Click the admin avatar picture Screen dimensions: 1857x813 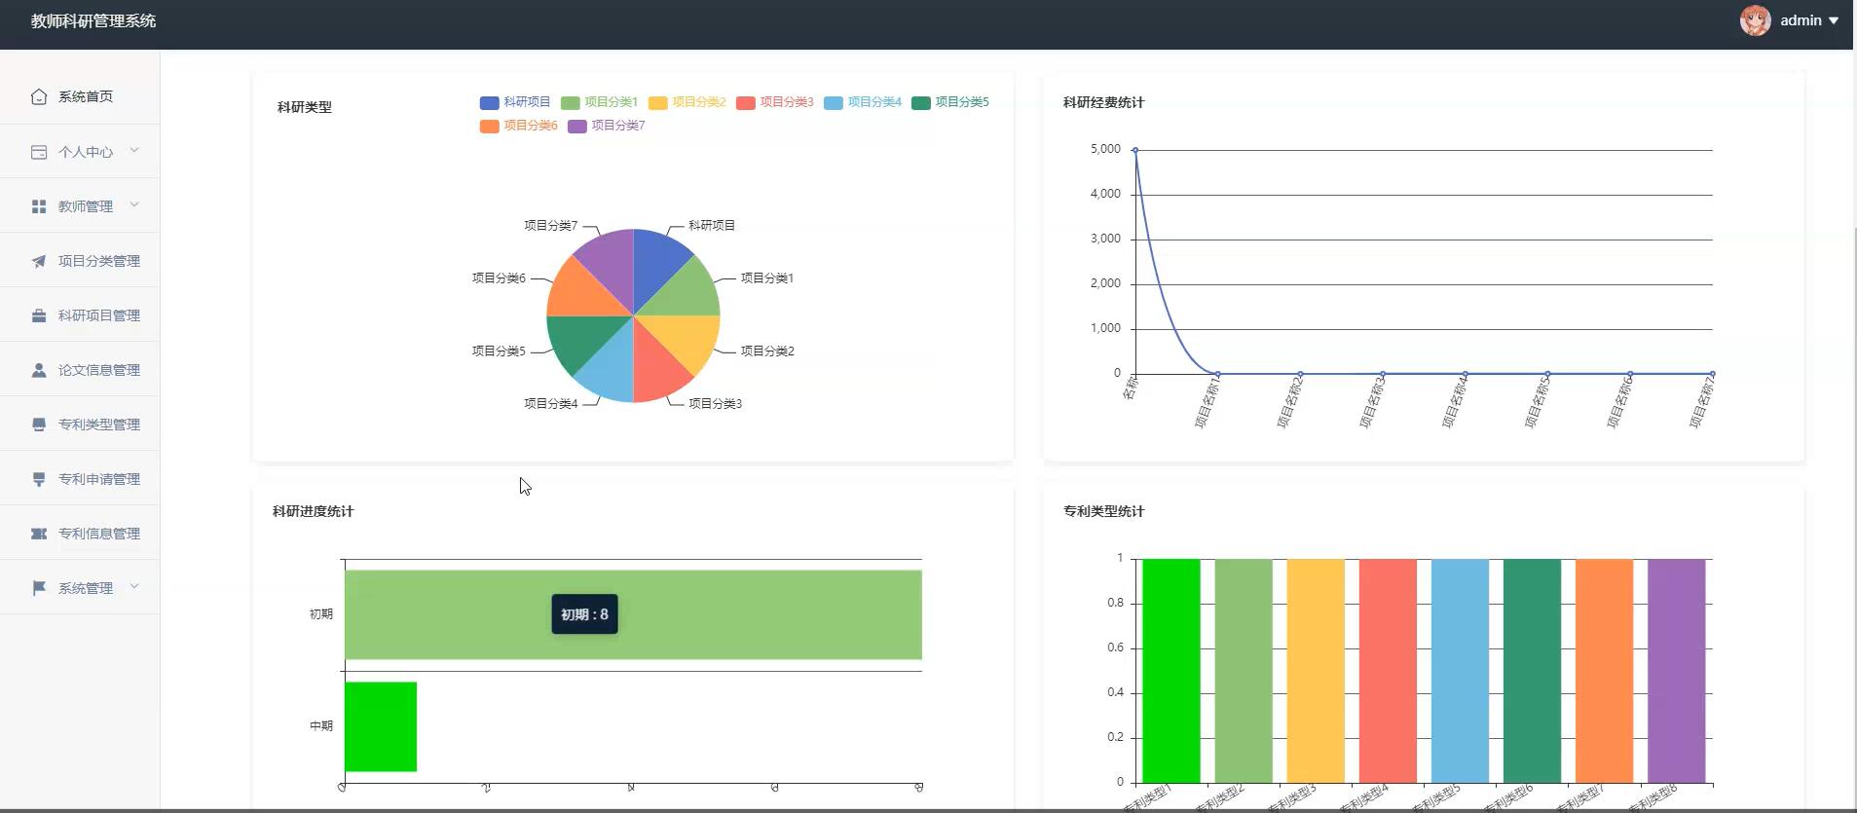tap(1756, 20)
